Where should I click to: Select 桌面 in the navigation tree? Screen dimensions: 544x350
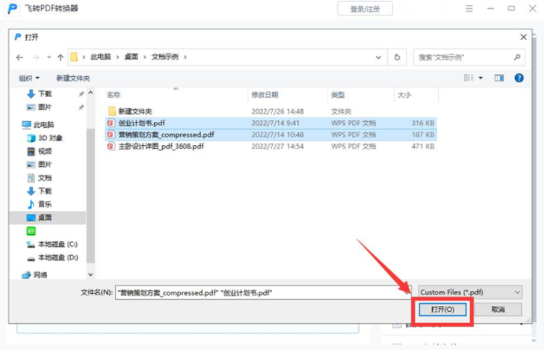click(x=45, y=217)
